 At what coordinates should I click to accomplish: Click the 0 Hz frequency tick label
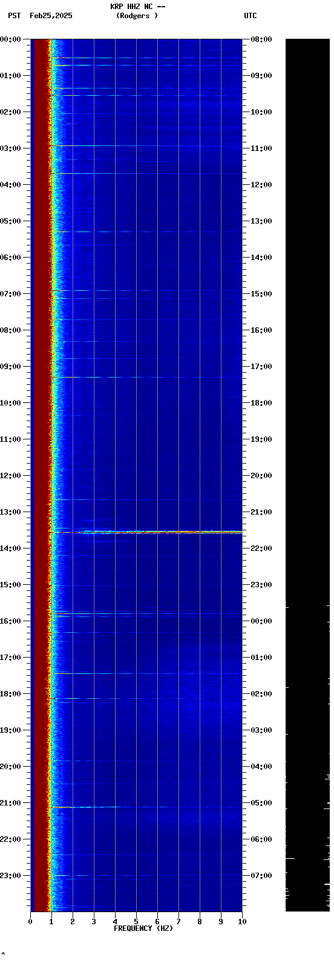click(30, 922)
